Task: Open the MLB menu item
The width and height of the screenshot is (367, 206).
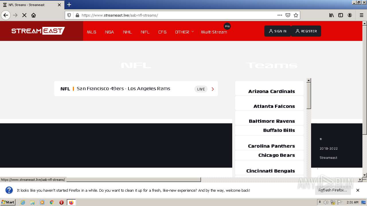Action: (x=91, y=32)
